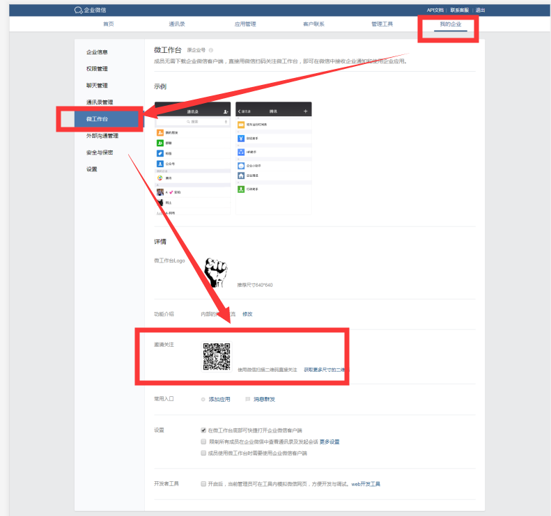Click contact avatar 'A' in the phone preview
The width and height of the screenshot is (551, 516).
point(160,192)
